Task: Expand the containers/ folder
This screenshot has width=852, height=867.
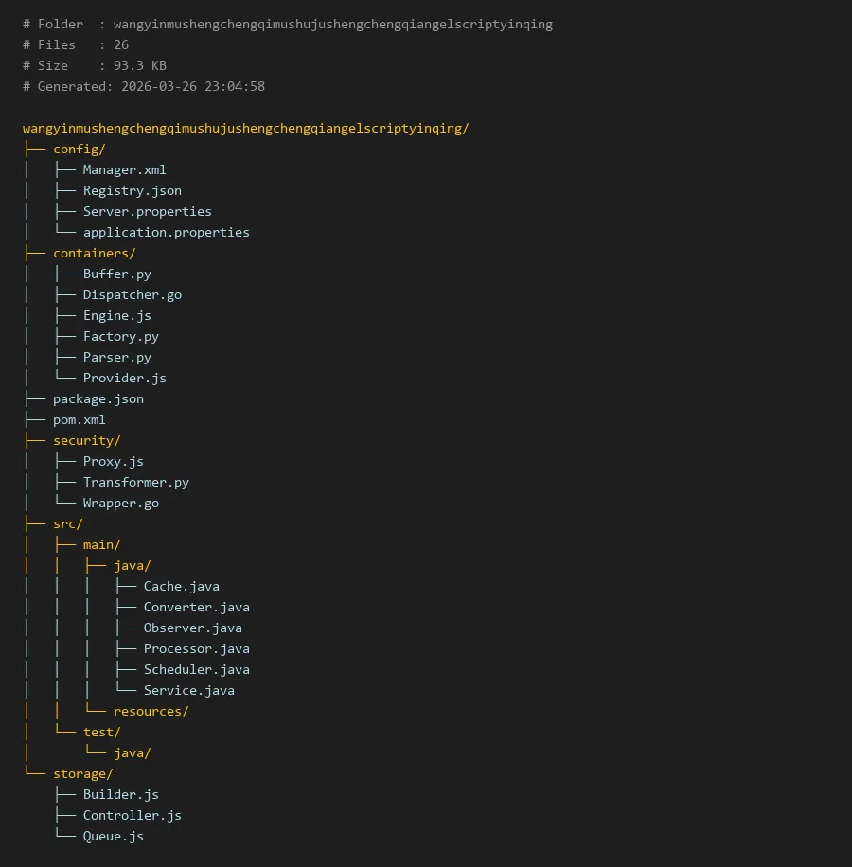Action: click(x=94, y=253)
